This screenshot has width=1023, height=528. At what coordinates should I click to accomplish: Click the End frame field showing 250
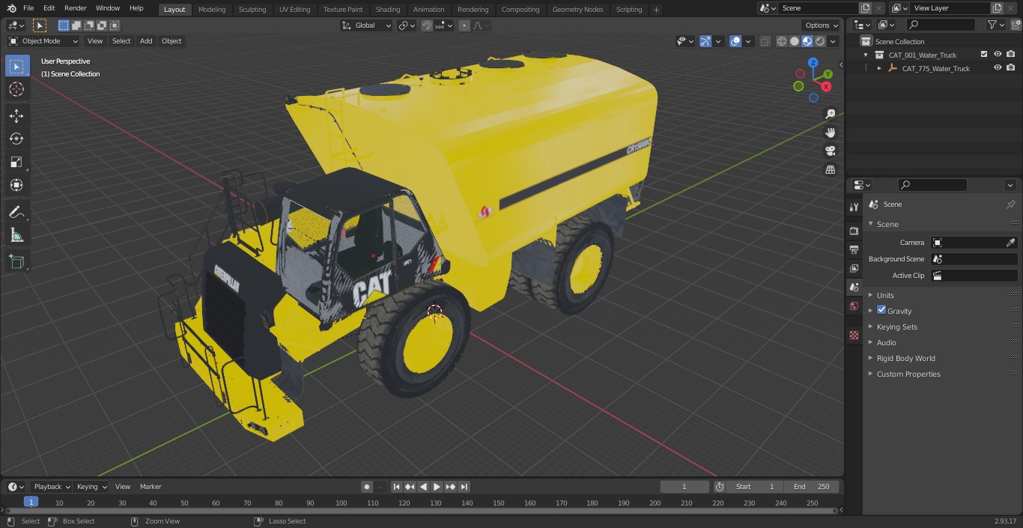pos(811,487)
